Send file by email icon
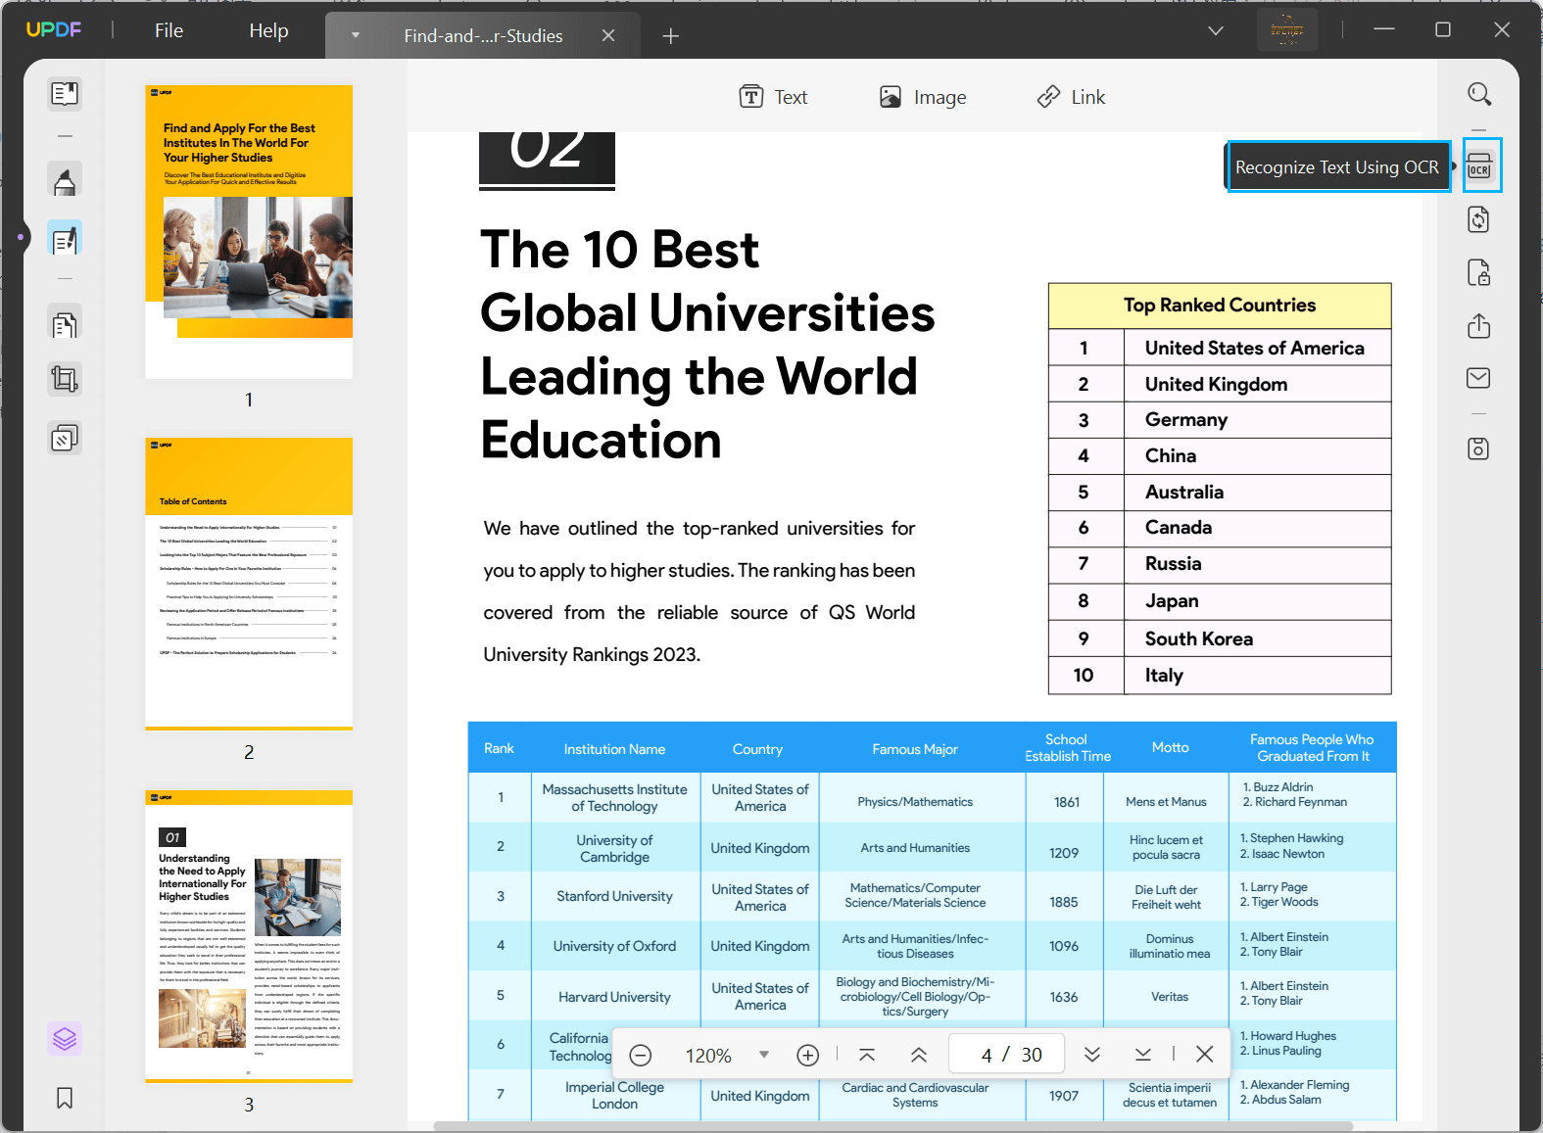This screenshot has width=1543, height=1133. pos(1479,378)
